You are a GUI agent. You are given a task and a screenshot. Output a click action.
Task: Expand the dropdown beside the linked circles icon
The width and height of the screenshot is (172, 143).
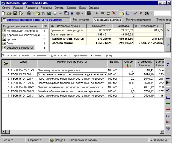pyautogui.click(x=82, y=13)
